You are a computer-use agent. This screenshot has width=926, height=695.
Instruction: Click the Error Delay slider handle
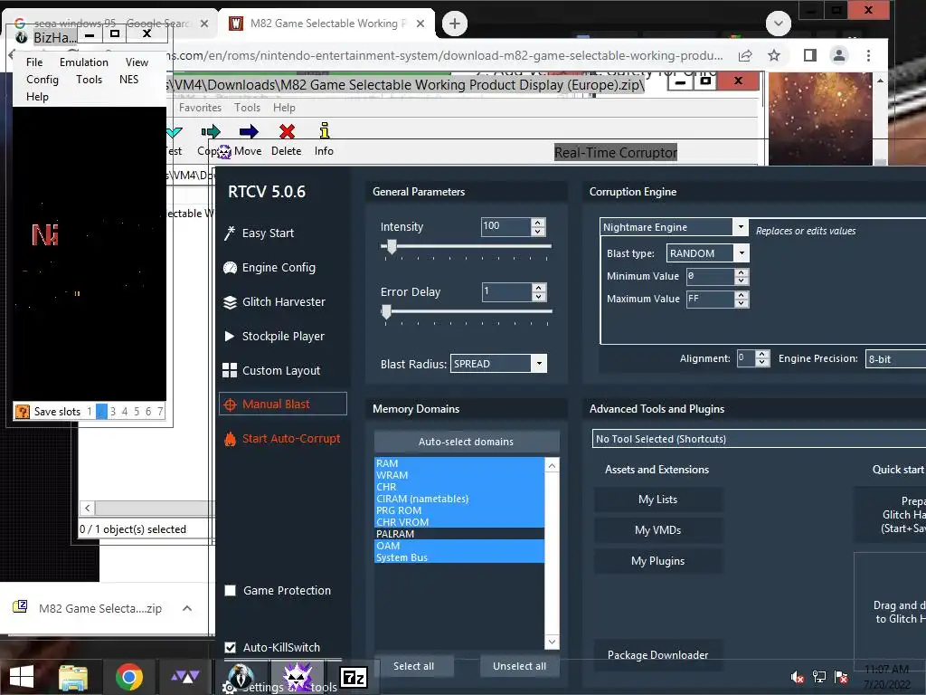tap(386, 311)
